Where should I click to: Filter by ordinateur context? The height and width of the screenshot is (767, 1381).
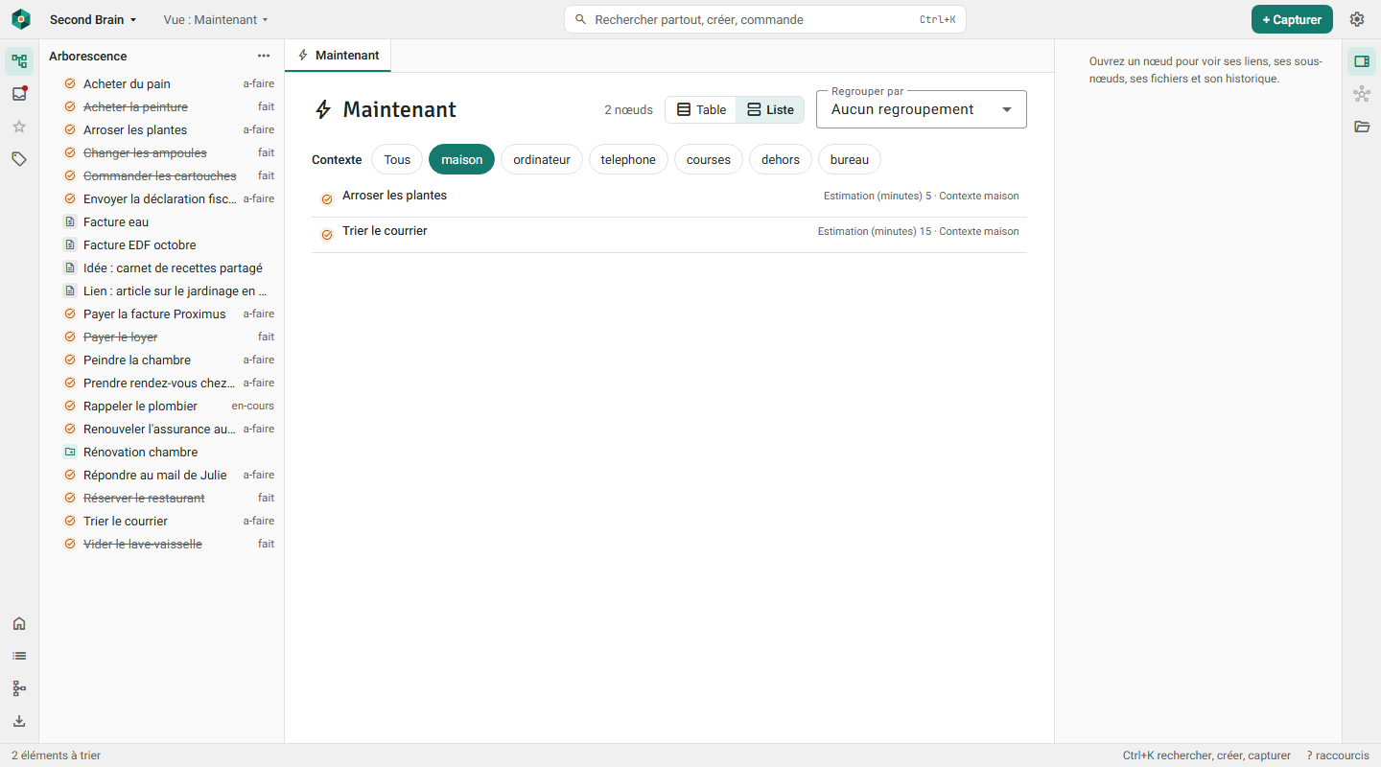542,159
